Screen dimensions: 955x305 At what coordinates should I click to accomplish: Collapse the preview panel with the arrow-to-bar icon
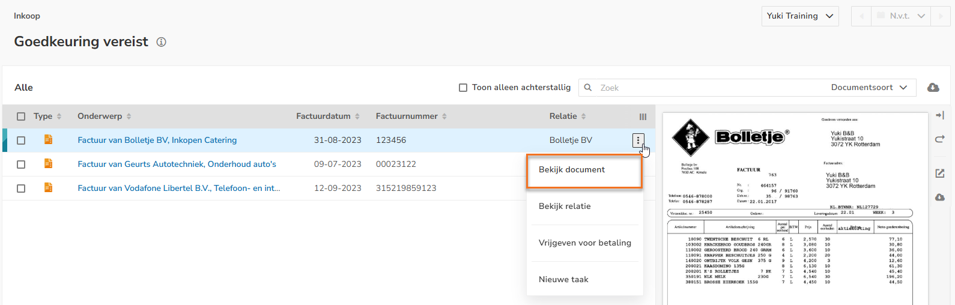pos(940,115)
